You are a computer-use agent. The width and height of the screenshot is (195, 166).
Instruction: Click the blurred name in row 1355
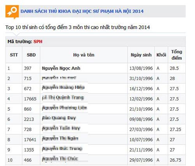62,149
